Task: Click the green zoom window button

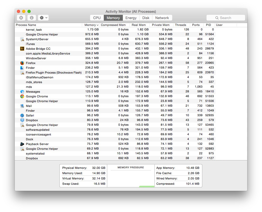Action: (x=29, y=11)
